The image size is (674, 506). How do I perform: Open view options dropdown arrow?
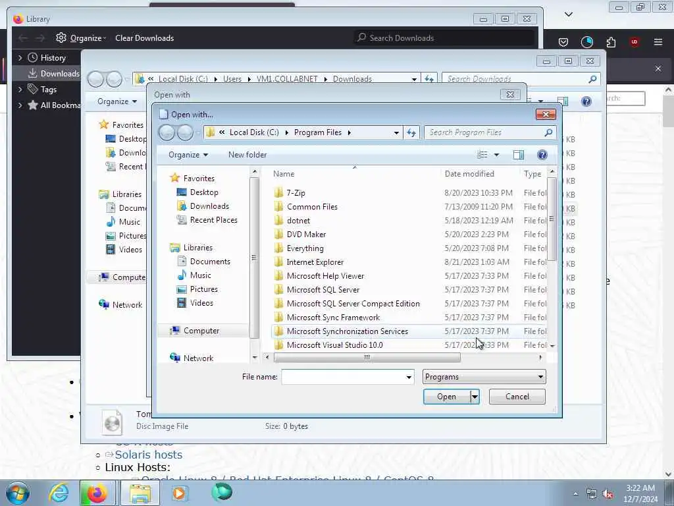coord(496,154)
